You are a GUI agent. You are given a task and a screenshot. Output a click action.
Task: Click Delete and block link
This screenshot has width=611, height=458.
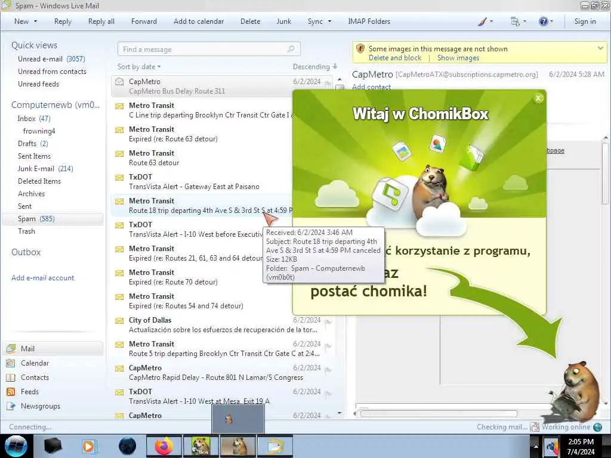coord(395,58)
